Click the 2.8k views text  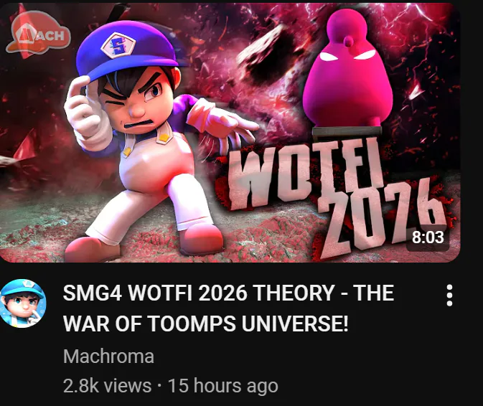(107, 386)
